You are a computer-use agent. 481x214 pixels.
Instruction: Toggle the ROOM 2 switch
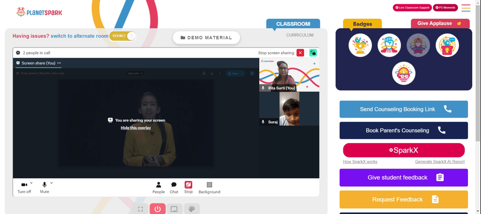click(122, 36)
